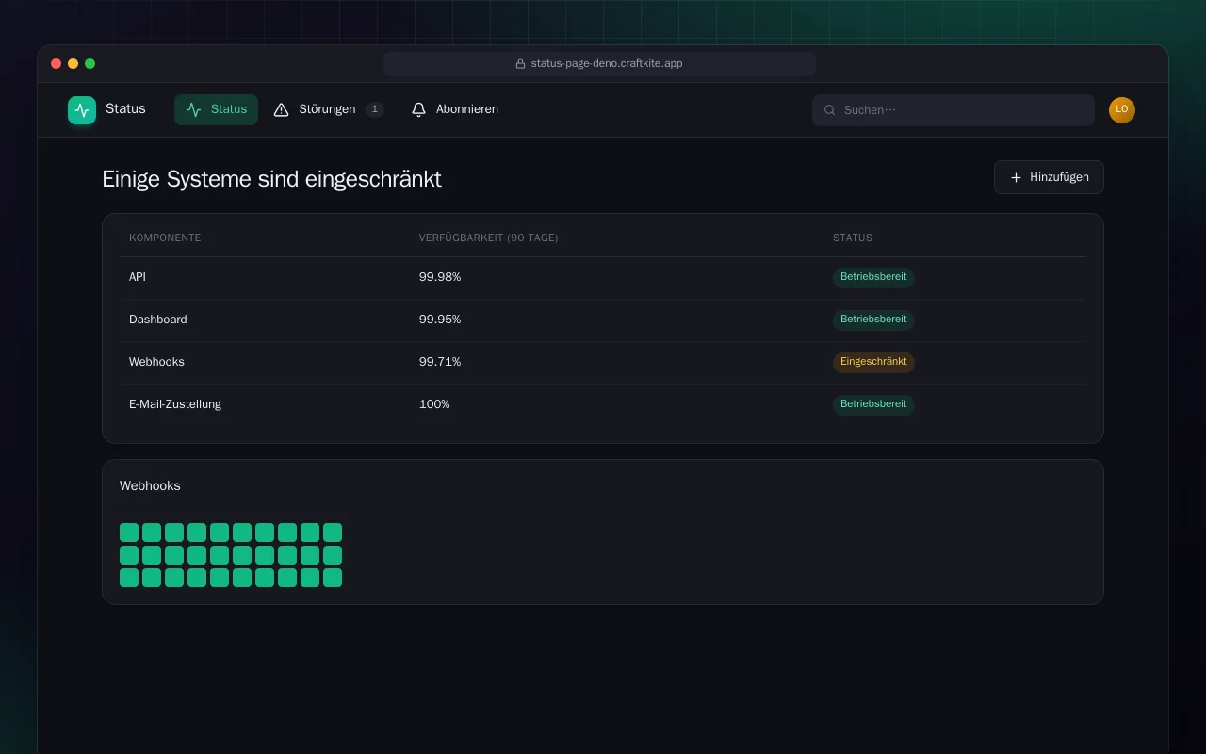The width and height of the screenshot is (1206, 754).
Task: Click the Komponente column header
Action: (x=165, y=238)
